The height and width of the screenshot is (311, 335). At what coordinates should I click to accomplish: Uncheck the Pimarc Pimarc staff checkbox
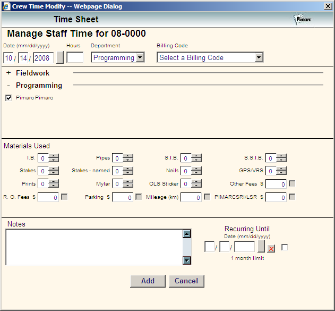tap(8, 98)
